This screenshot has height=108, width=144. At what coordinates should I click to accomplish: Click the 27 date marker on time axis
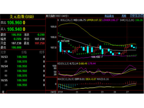coord(127,92)
